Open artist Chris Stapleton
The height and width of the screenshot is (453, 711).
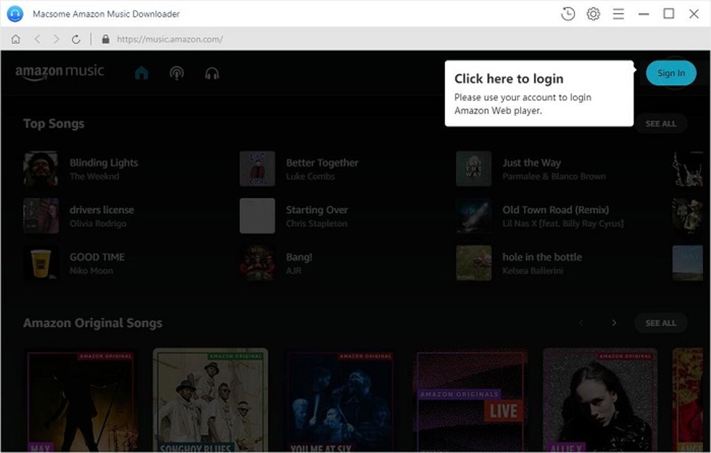pos(316,224)
